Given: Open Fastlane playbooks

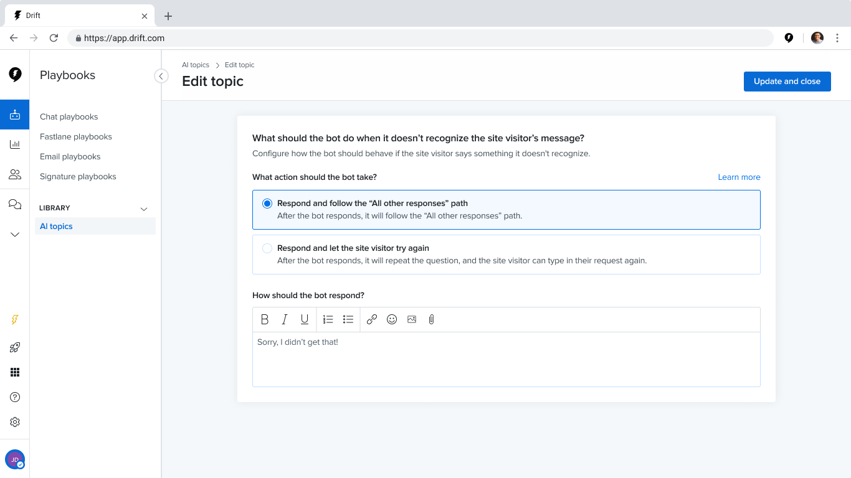Looking at the screenshot, I should tap(76, 137).
